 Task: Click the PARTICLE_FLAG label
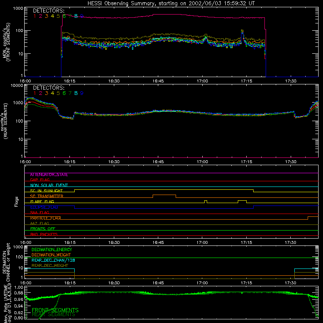point(45,218)
